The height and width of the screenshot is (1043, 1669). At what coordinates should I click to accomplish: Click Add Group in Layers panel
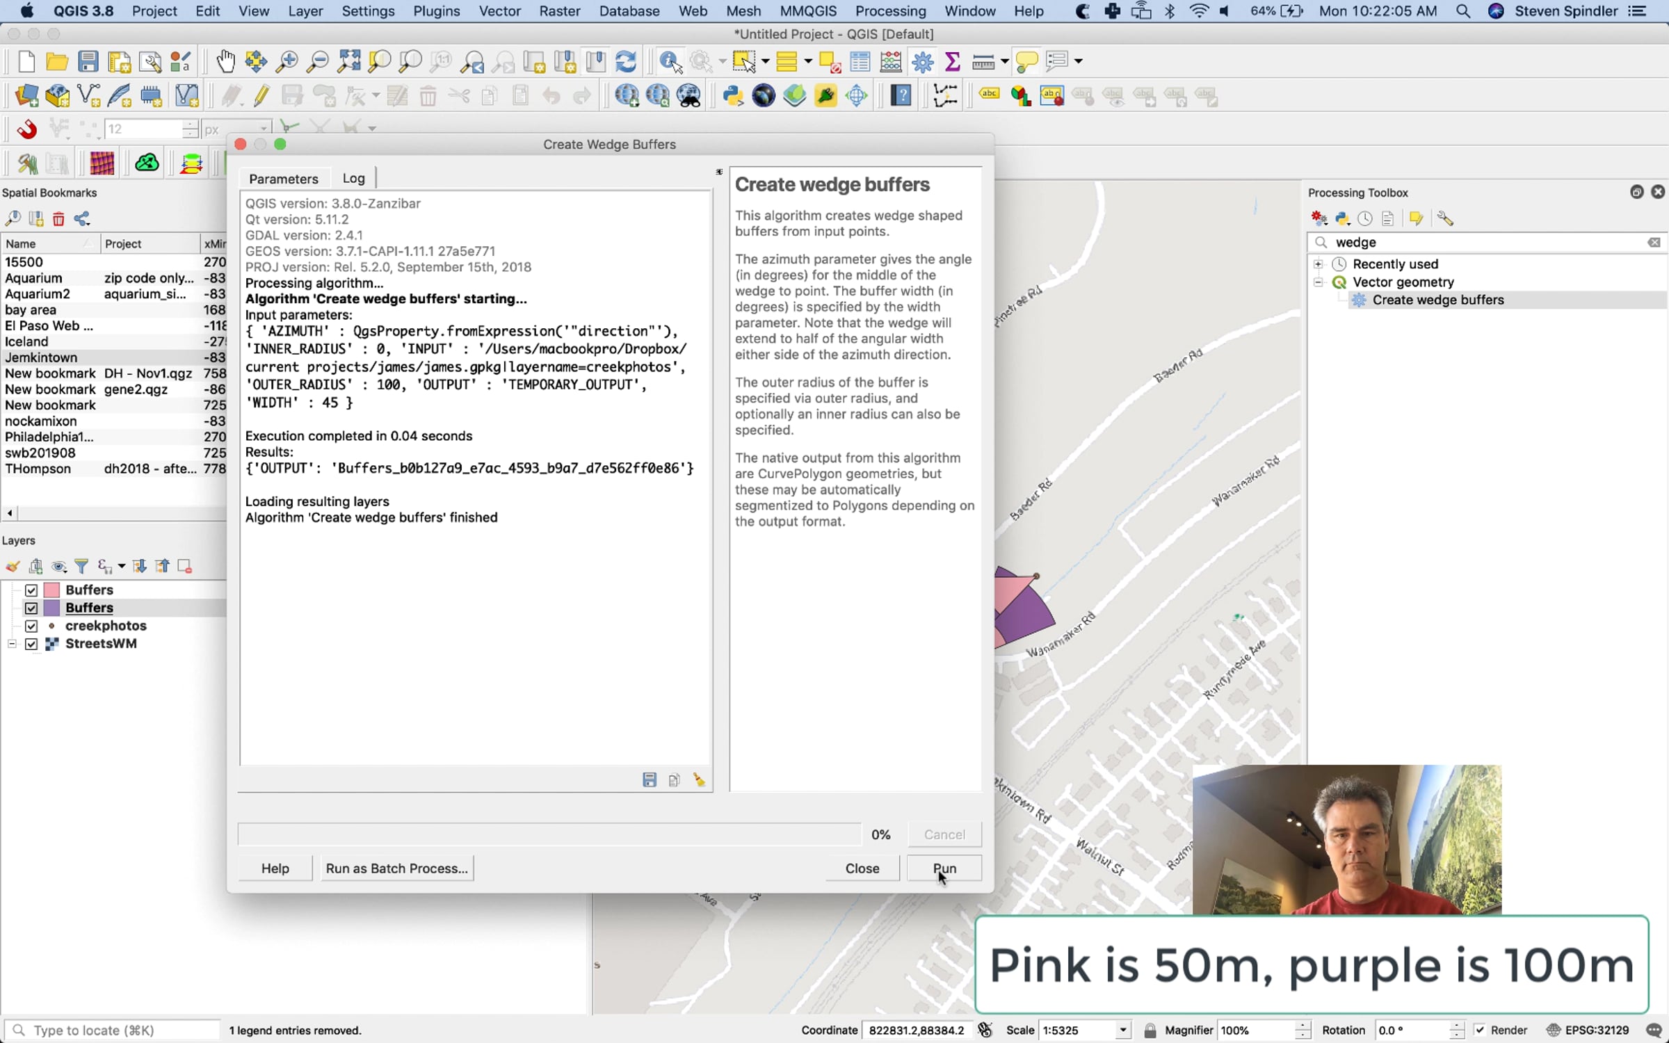[36, 567]
